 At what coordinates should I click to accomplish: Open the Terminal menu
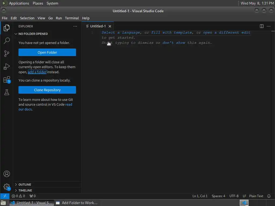pyautogui.click(x=72, y=18)
